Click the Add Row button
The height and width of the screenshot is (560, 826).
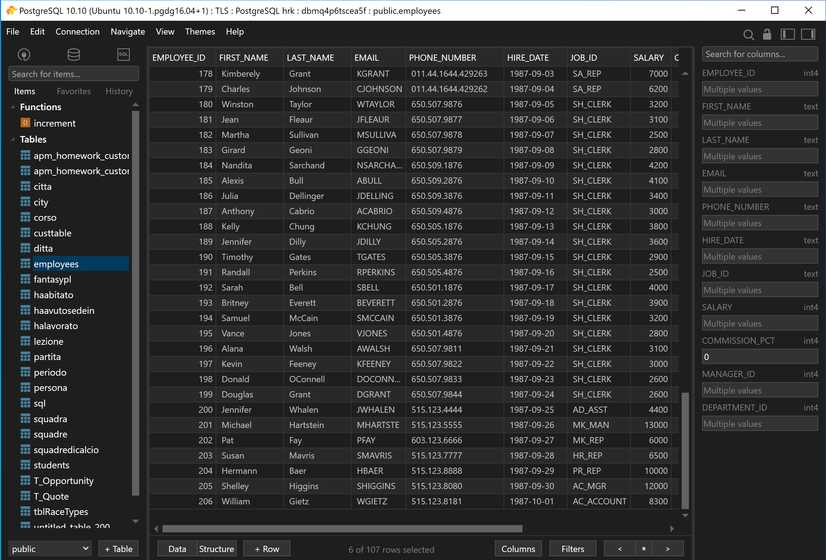[265, 549]
